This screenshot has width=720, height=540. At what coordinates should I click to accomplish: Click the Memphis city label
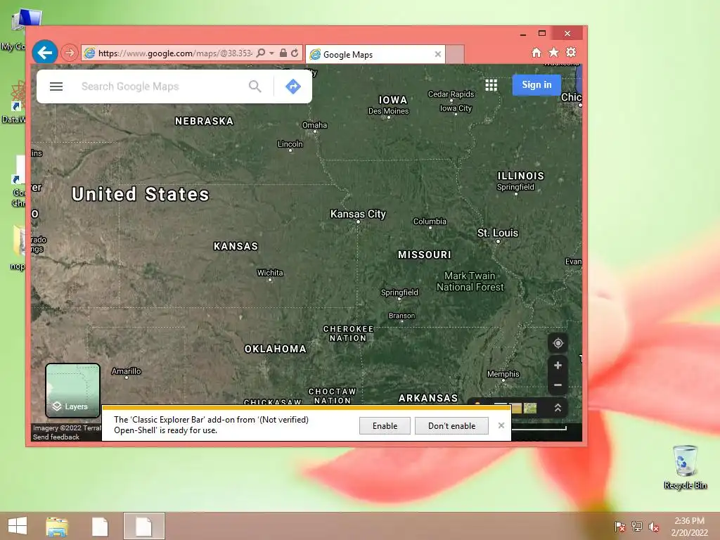[x=503, y=374]
